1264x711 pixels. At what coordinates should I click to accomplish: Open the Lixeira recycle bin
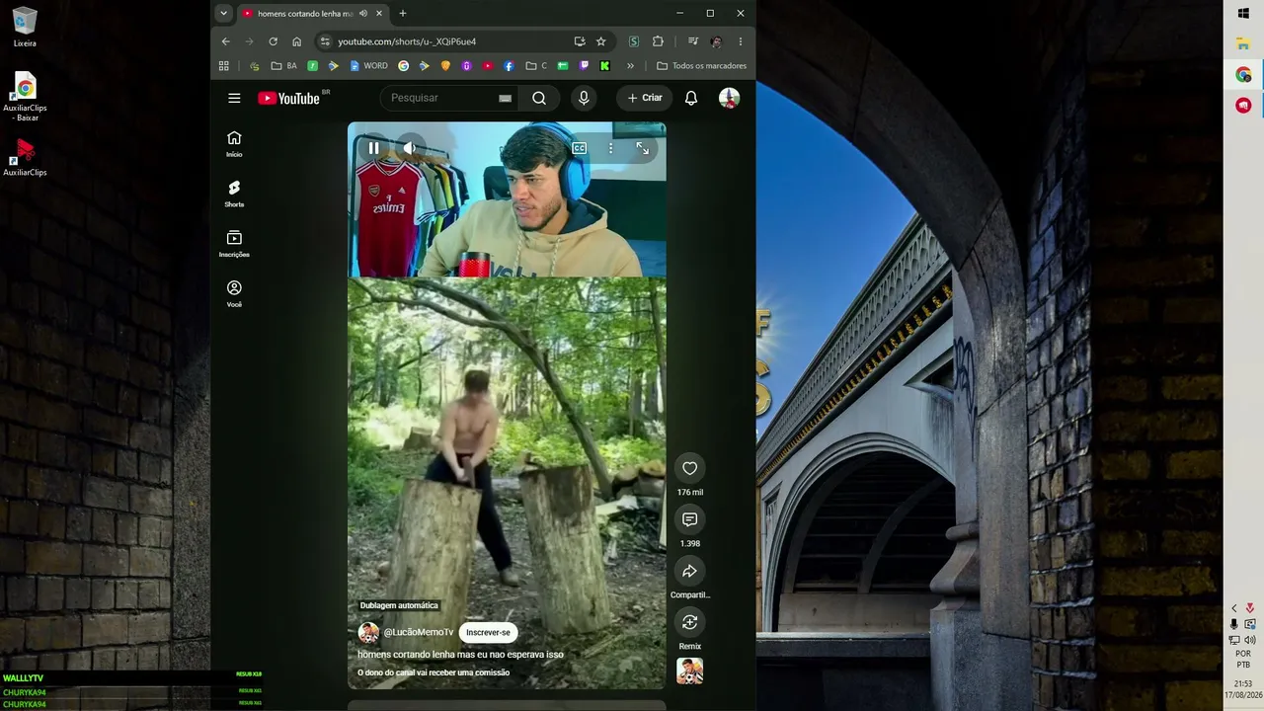[25, 28]
